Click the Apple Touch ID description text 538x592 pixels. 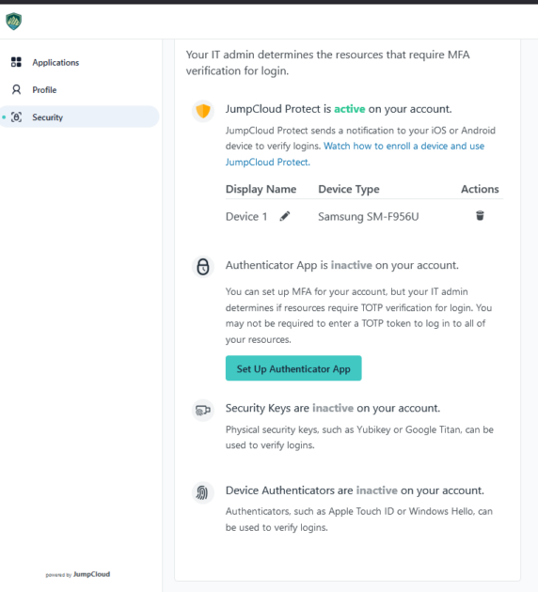tap(359, 519)
